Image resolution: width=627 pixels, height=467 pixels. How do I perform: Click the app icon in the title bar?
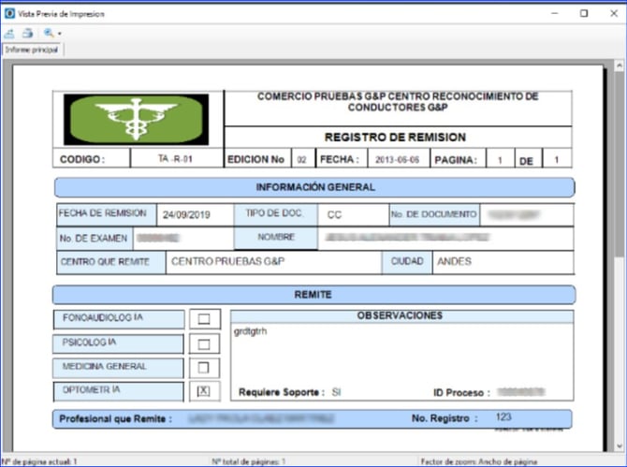coord(9,14)
